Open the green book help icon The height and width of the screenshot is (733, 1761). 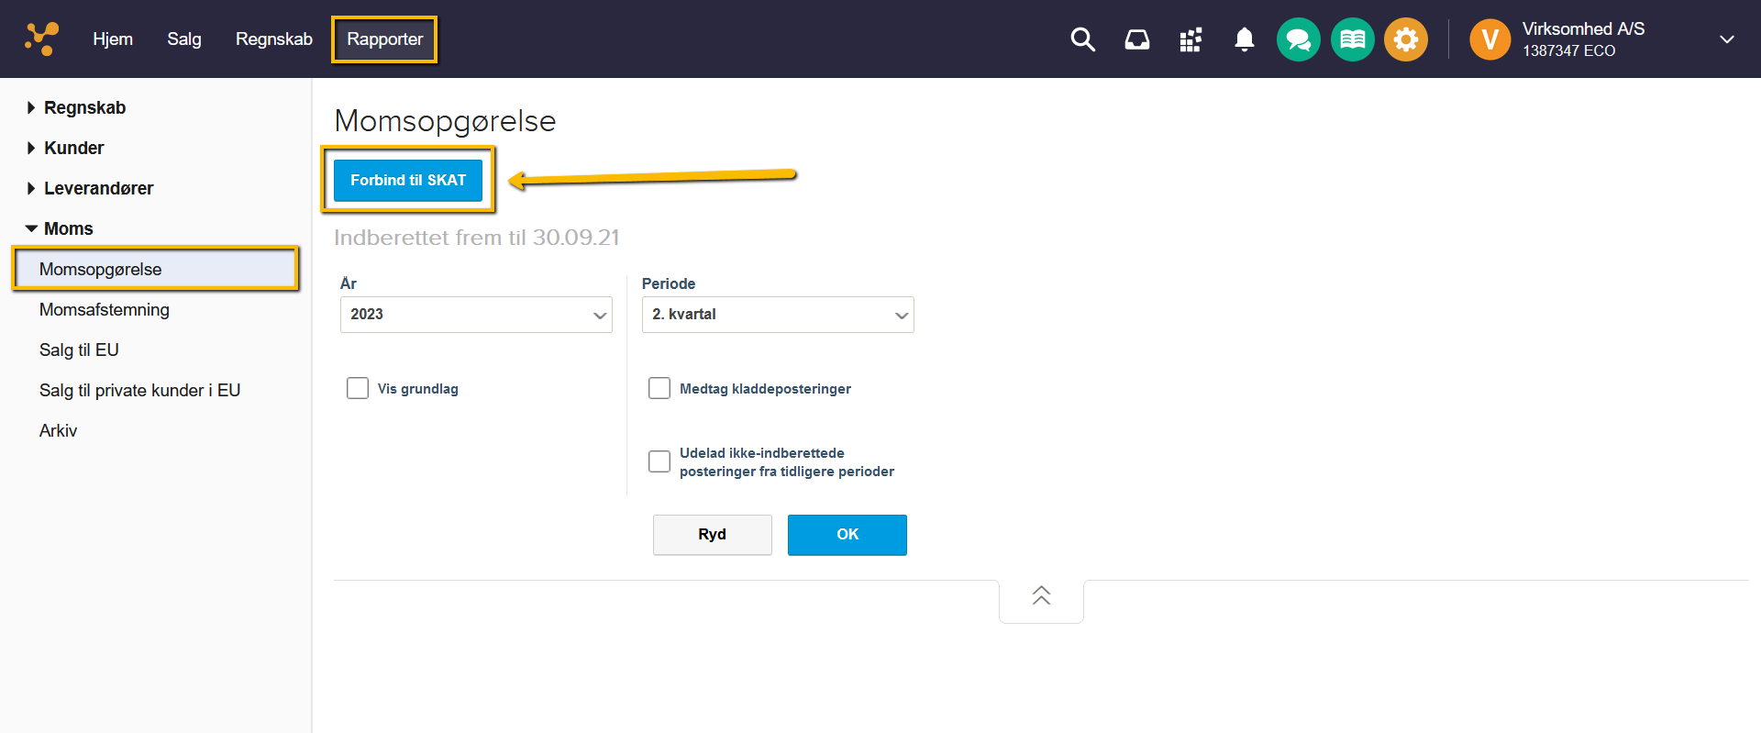tap(1352, 39)
